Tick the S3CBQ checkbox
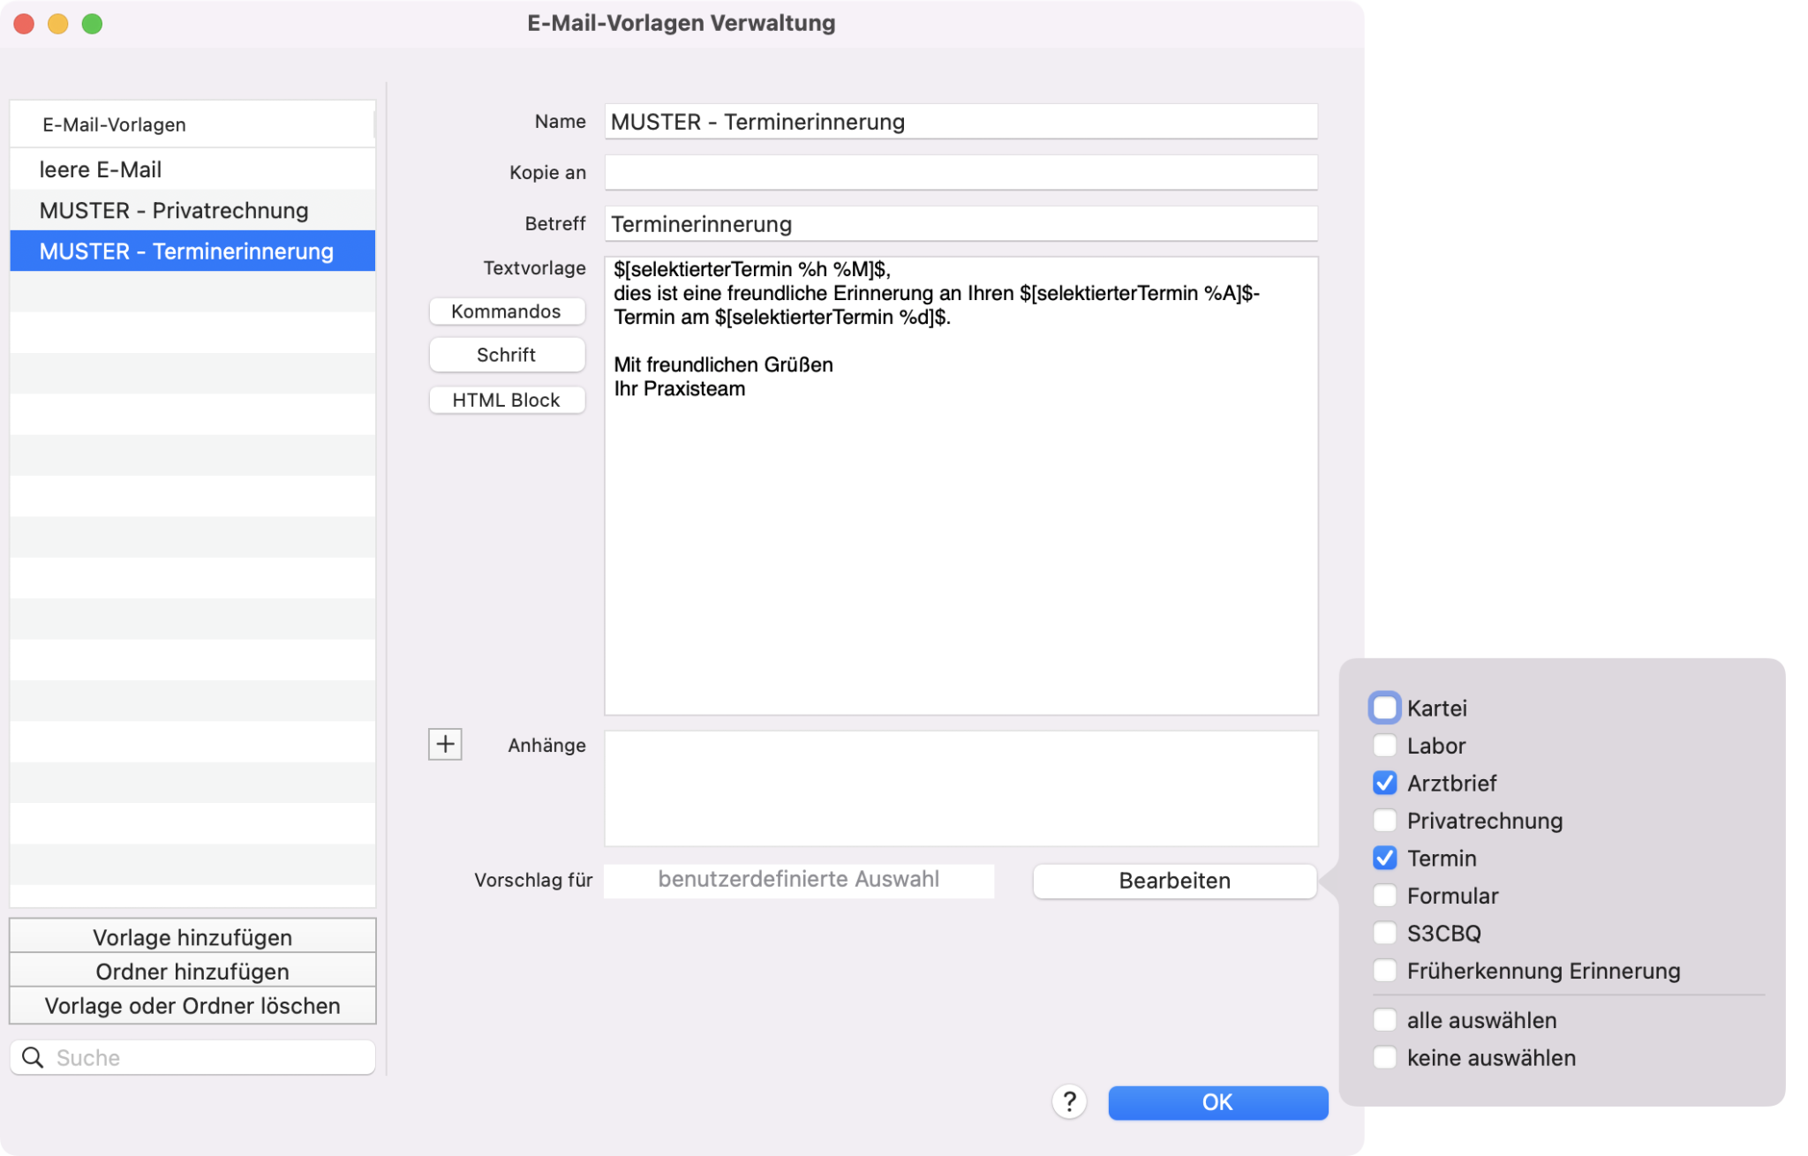Viewport: 1808px width, 1156px height. pyautogui.click(x=1384, y=933)
